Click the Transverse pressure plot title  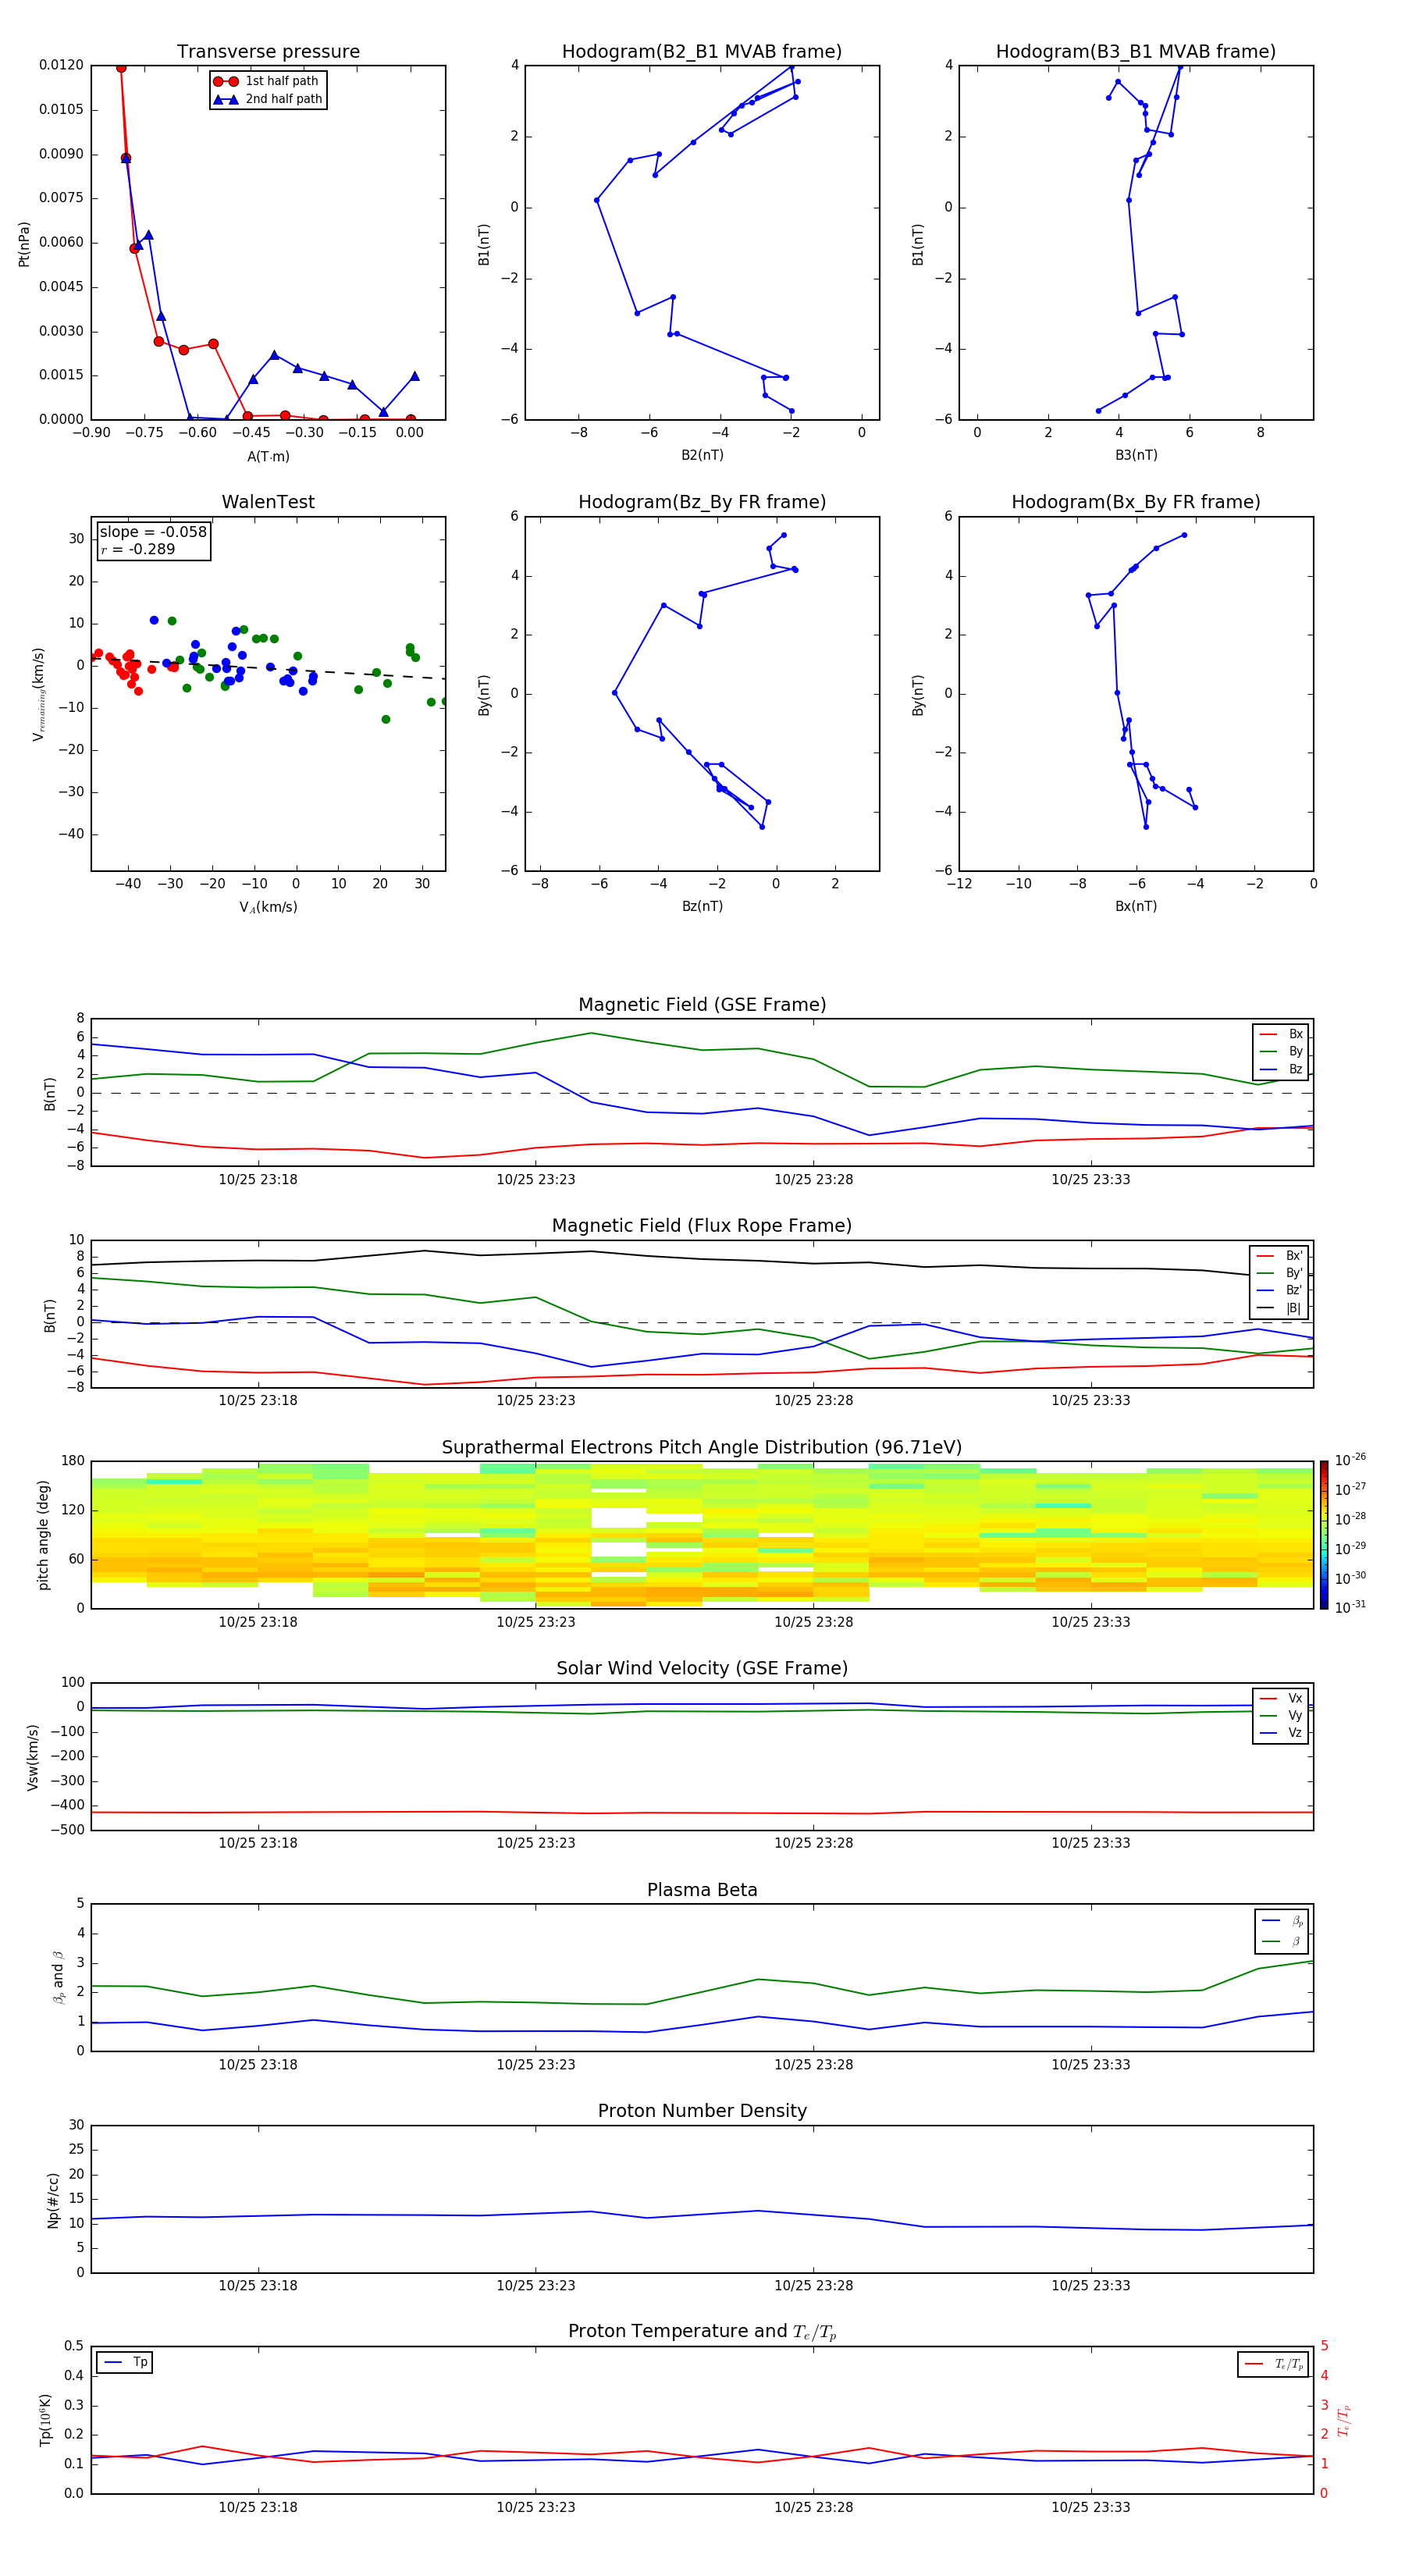[x=268, y=52]
